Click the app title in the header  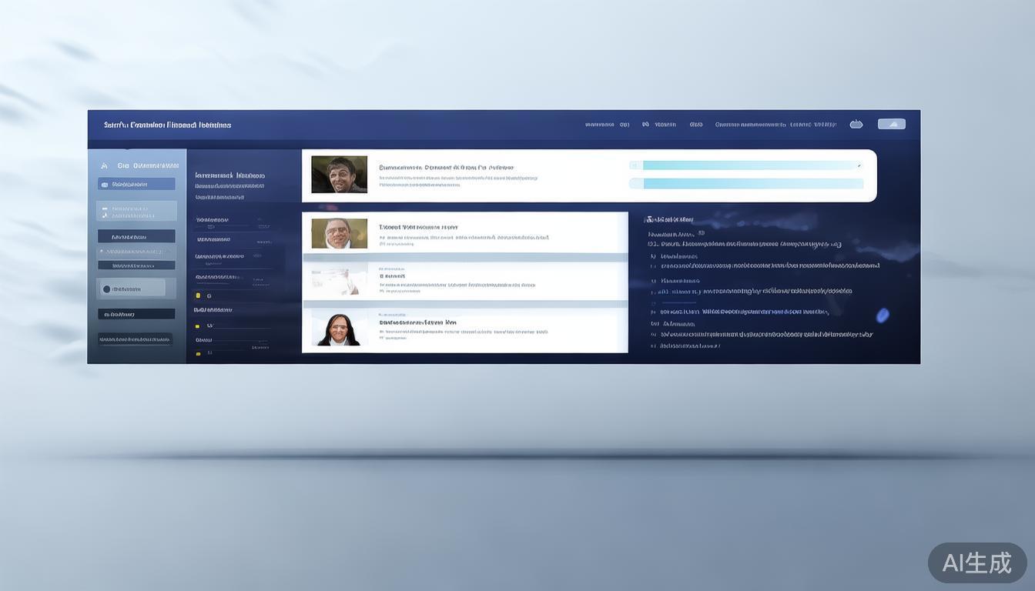coord(167,125)
